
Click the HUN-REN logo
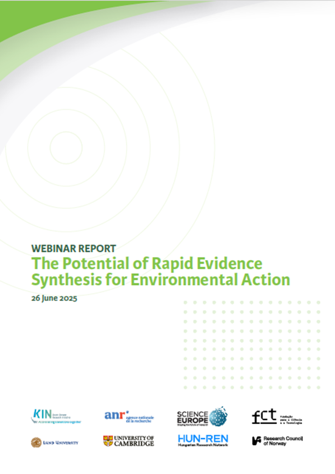pos(202,440)
